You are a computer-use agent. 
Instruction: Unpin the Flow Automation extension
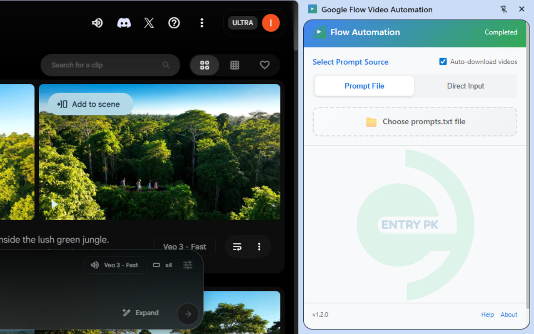tap(504, 9)
